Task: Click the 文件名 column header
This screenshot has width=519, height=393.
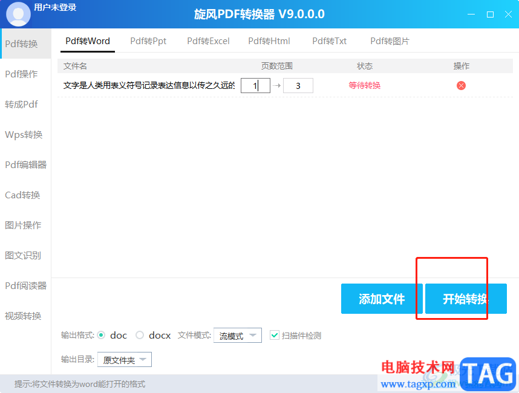Action: tap(75, 66)
